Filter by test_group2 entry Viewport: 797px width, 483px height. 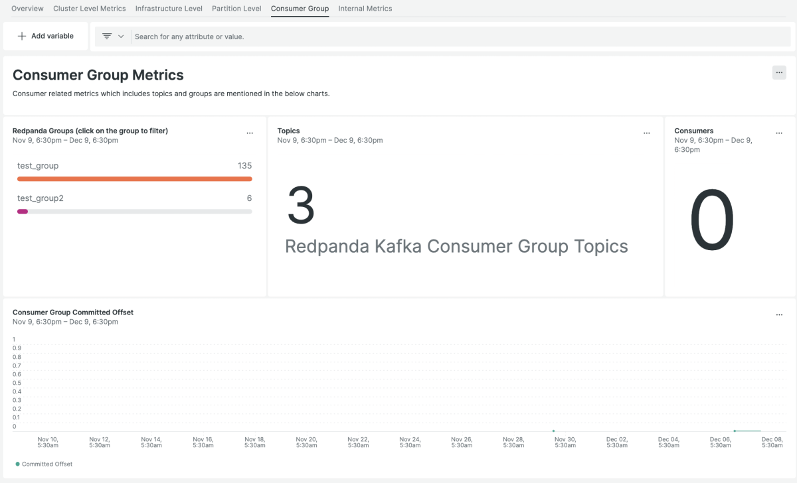pos(41,198)
